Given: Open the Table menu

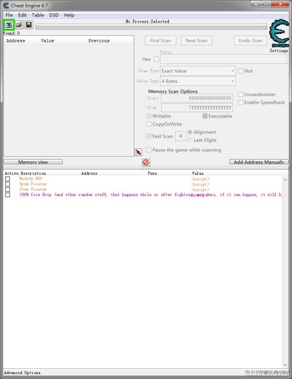Looking at the screenshot, I should point(38,15).
